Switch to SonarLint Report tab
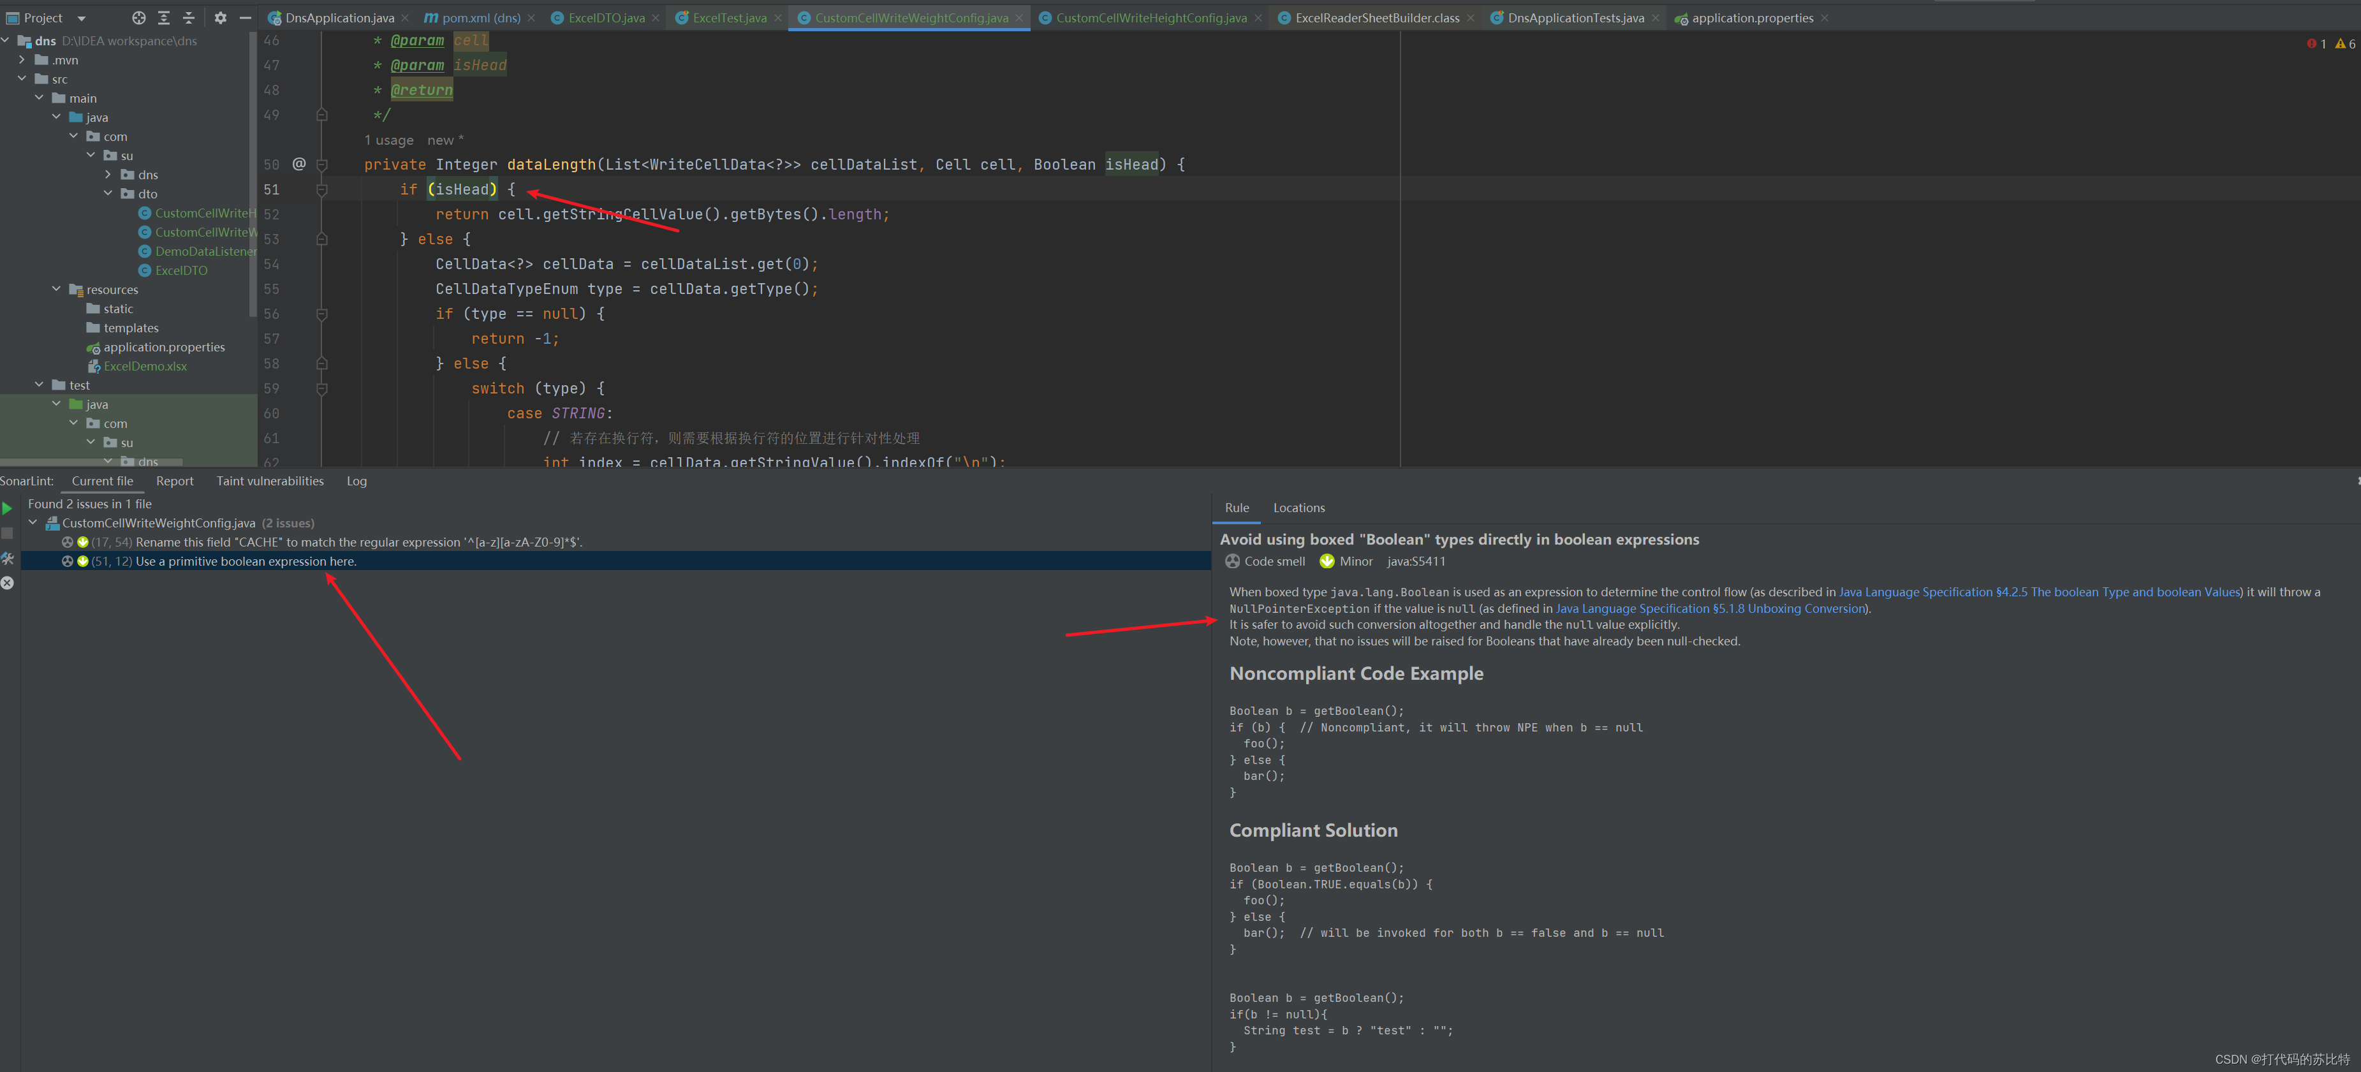2361x1072 pixels. [x=174, y=481]
